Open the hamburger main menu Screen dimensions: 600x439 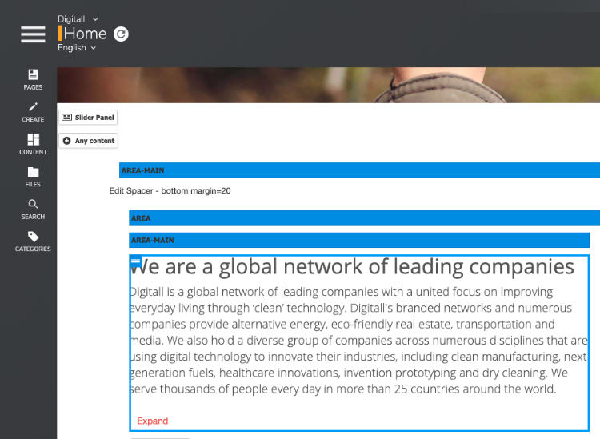(x=33, y=34)
